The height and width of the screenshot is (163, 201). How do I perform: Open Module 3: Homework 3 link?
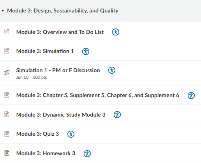(46, 153)
